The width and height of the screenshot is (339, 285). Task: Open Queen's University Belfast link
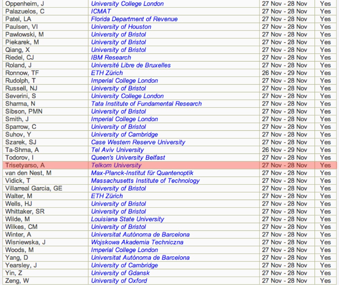pos(128,158)
